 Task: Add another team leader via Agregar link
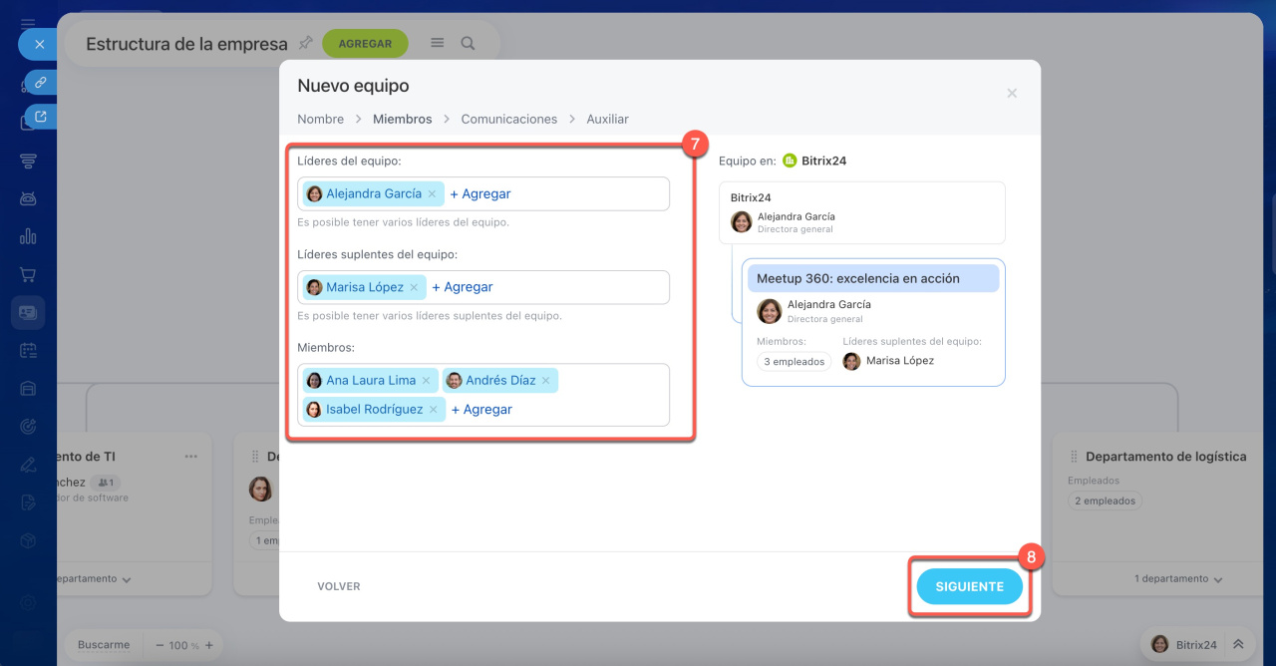480,194
